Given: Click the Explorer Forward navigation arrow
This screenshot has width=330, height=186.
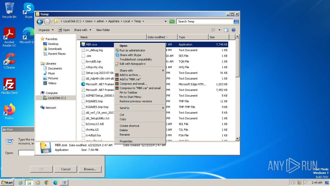Looking at the screenshot, I should [x=47, y=21].
